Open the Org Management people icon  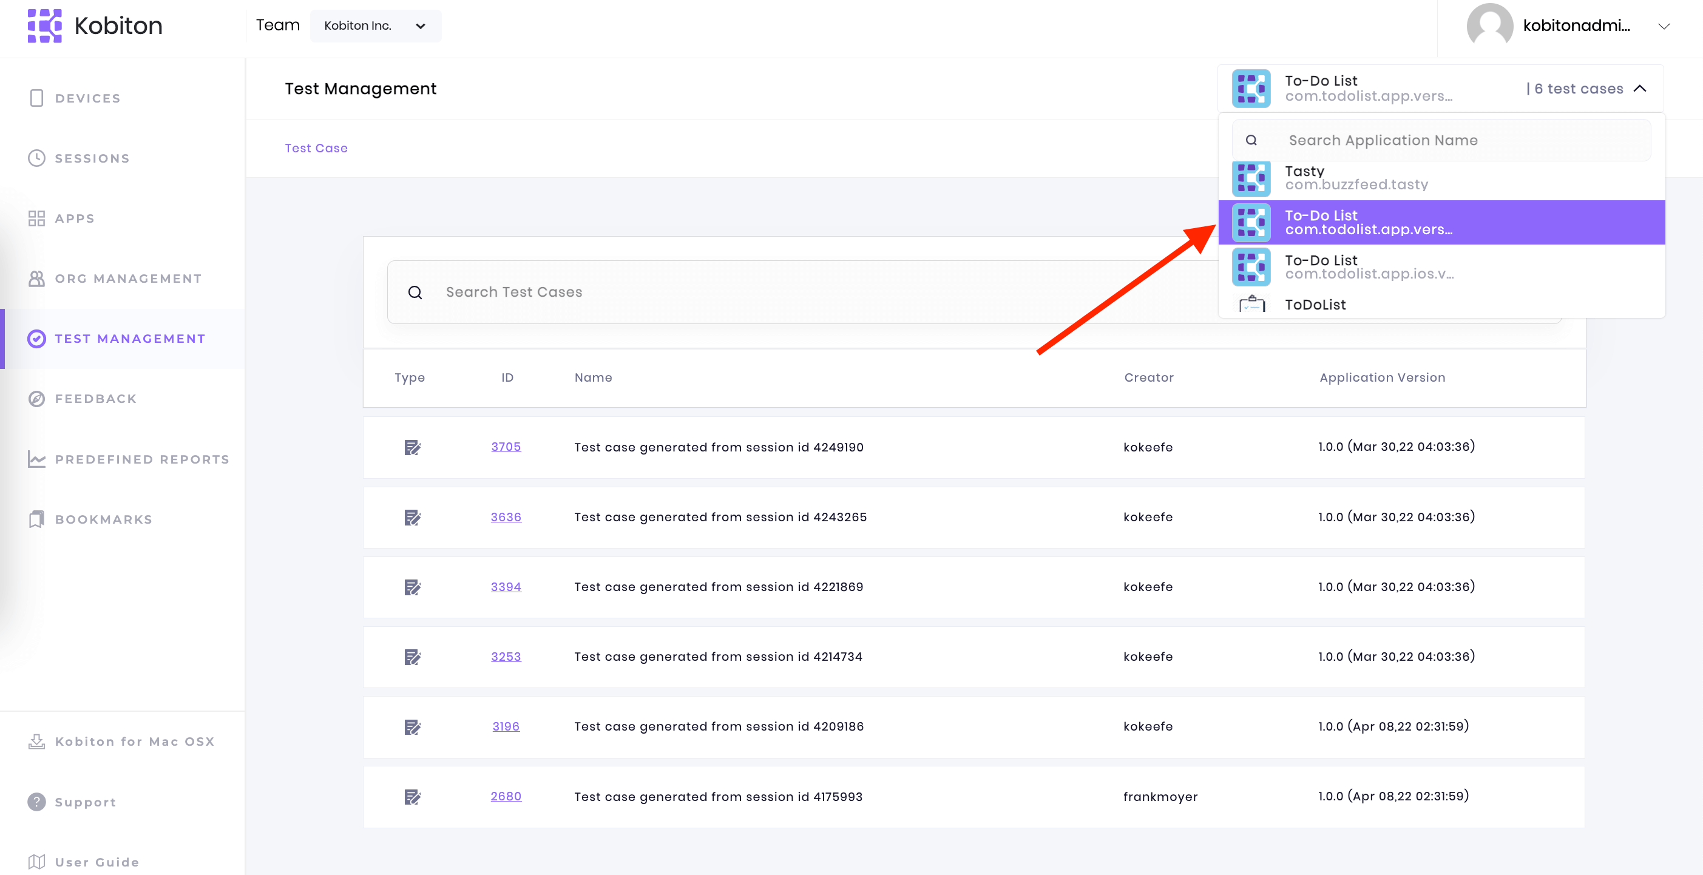pyautogui.click(x=36, y=279)
